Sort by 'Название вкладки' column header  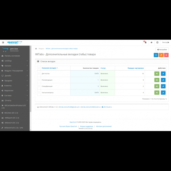tap(49, 68)
